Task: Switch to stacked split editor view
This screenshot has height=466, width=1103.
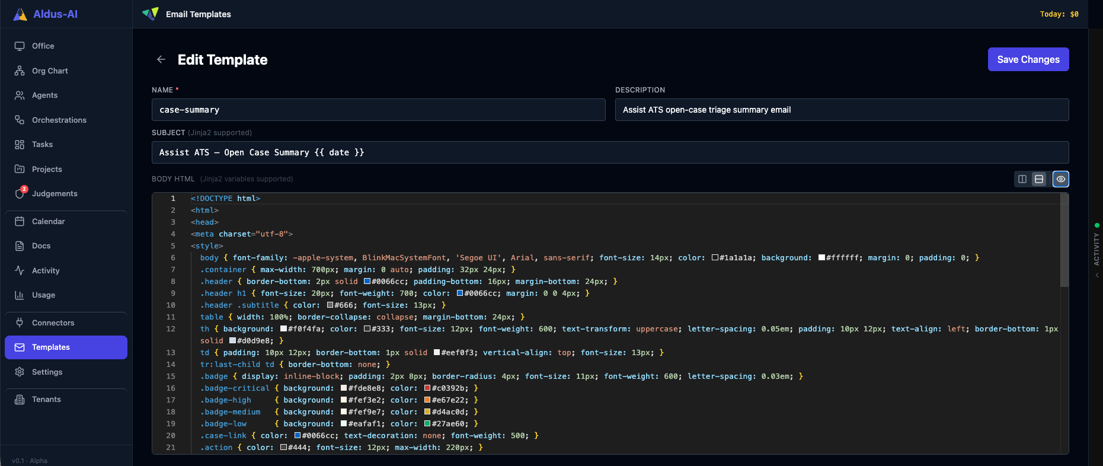Action: [x=1039, y=179]
